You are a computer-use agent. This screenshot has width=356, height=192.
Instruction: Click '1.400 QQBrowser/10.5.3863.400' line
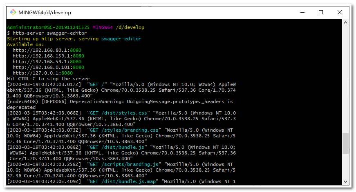(x=50, y=96)
